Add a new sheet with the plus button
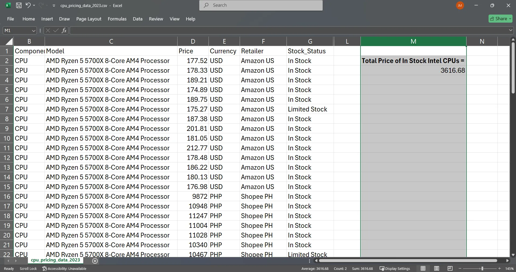Viewport: 516px width, 272px height. click(95, 261)
